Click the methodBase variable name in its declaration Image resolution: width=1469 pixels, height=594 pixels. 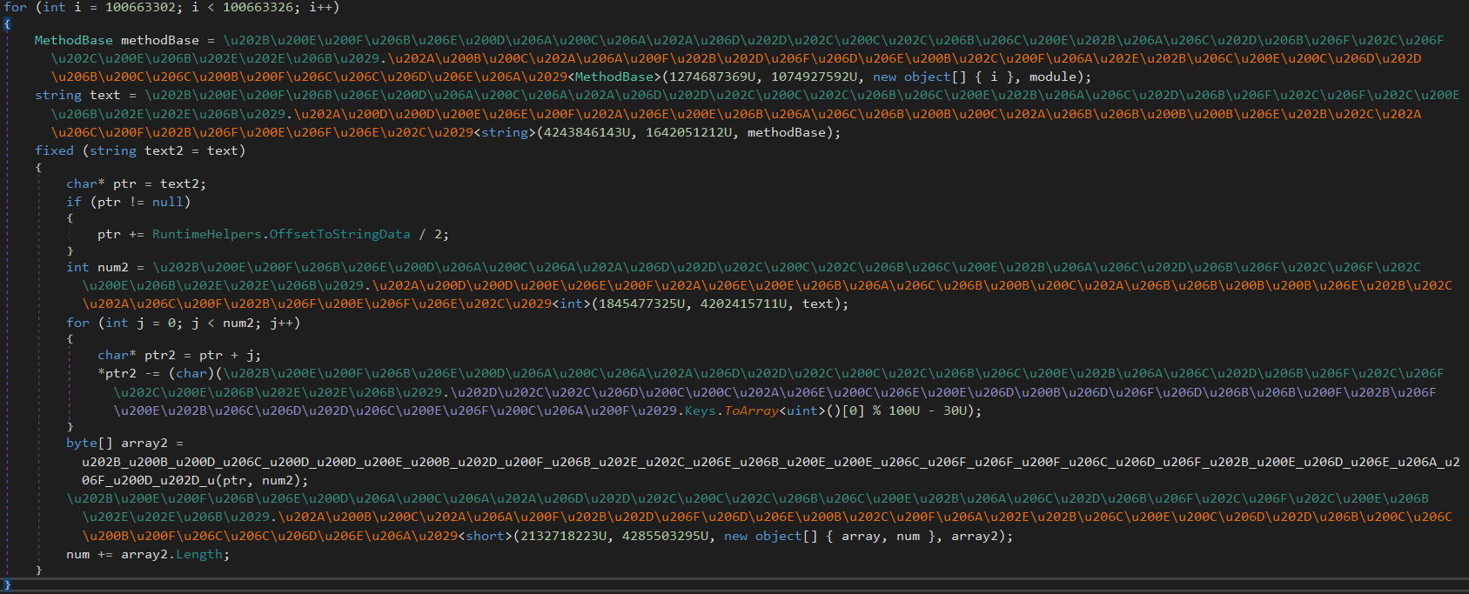160,40
